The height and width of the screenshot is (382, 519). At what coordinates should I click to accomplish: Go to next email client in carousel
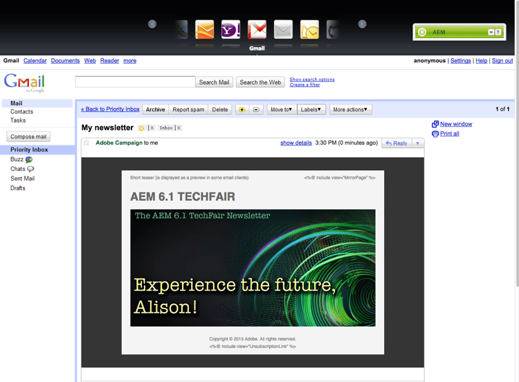click(x=363, y=24)
